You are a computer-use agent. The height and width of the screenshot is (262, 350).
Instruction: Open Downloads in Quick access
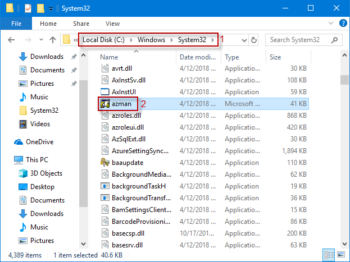pyautogui.click(x=47, y=57)
